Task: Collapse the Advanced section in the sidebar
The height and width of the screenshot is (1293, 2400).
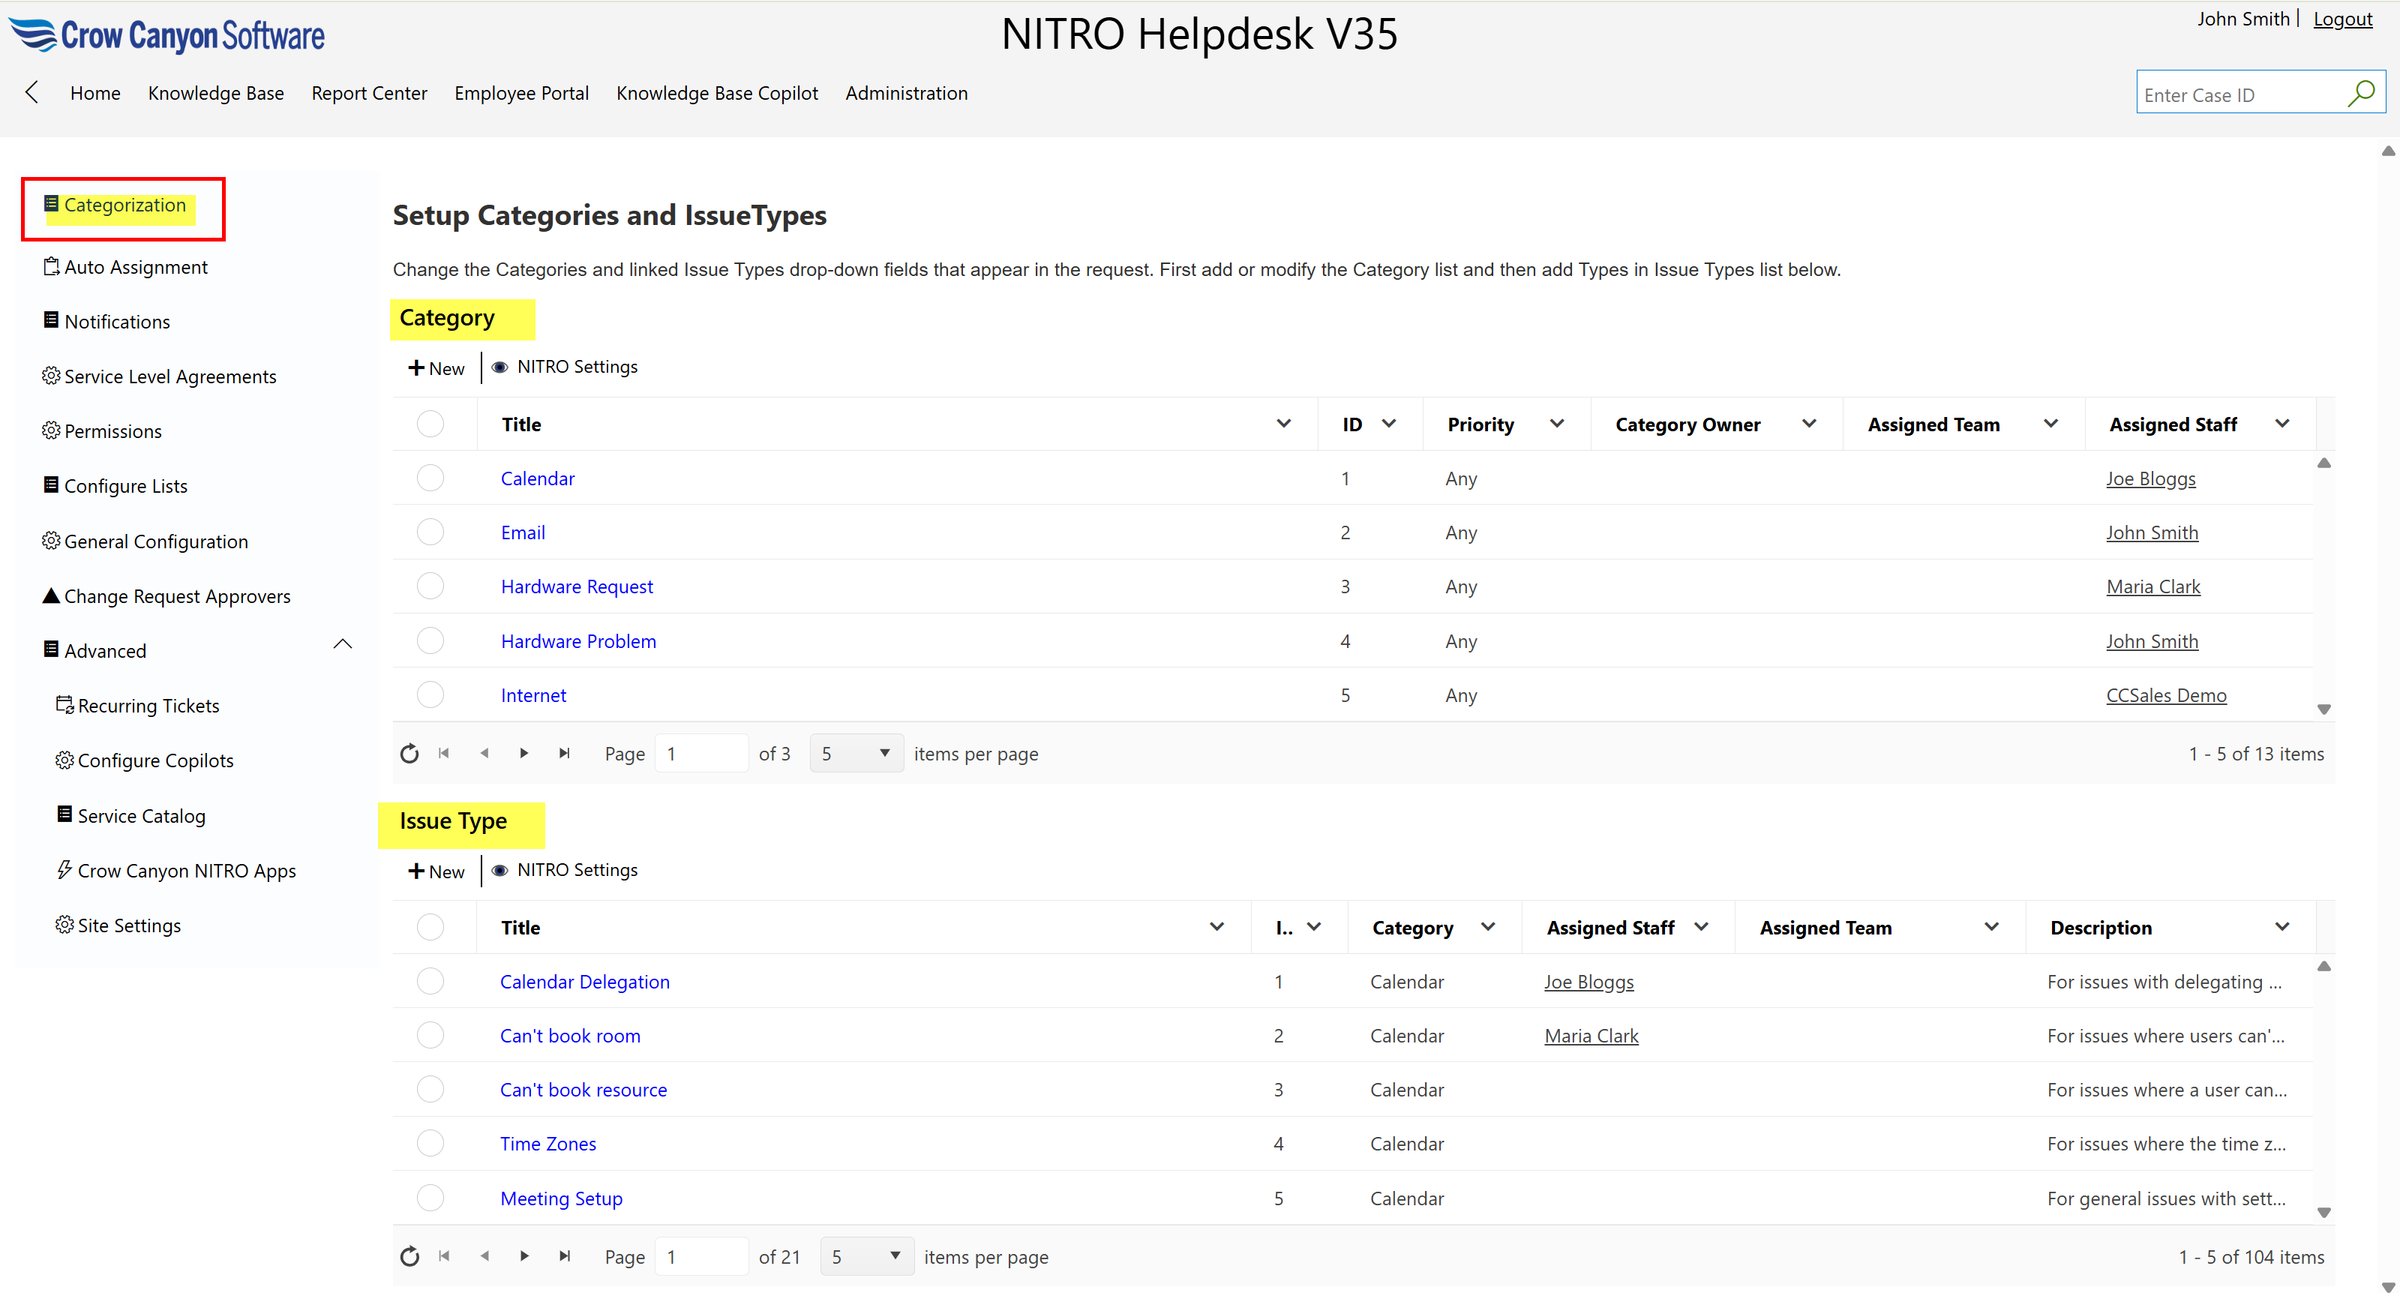Action: click(343, 645)
